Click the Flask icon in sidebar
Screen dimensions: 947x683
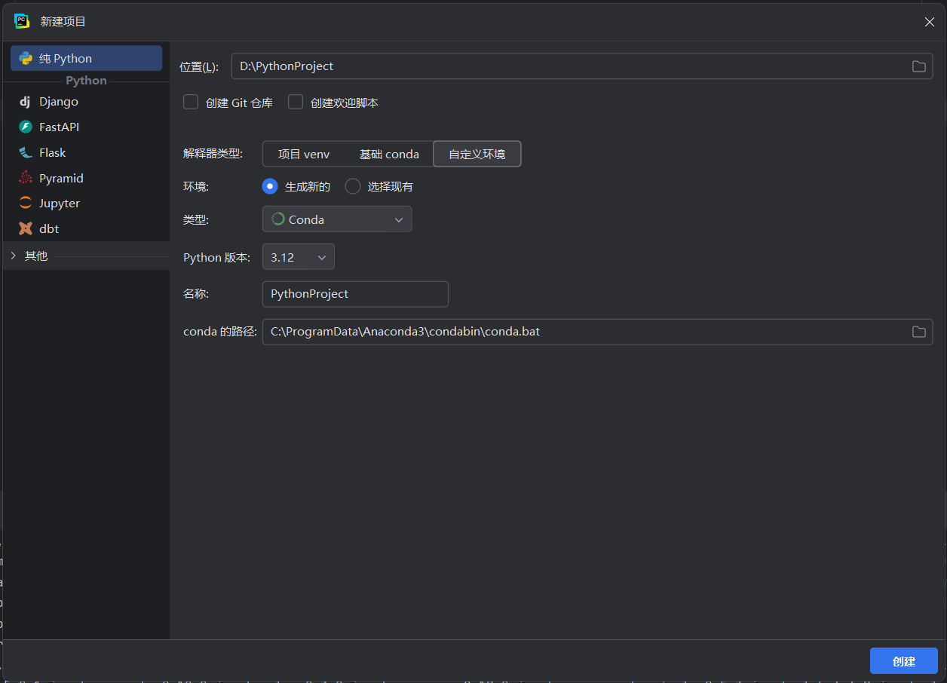coord(26,153)
